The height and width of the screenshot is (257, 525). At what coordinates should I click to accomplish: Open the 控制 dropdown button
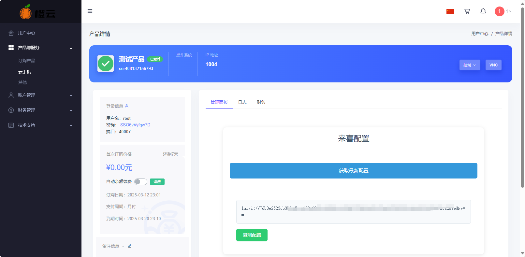click(x=470, y=65)
